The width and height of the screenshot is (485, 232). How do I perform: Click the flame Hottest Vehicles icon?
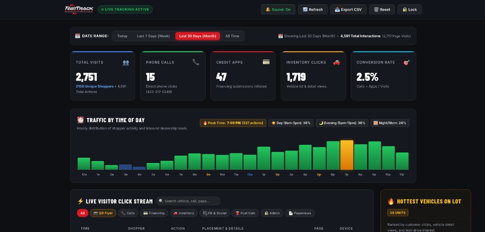pyautogui.click(x=391, y=201)
